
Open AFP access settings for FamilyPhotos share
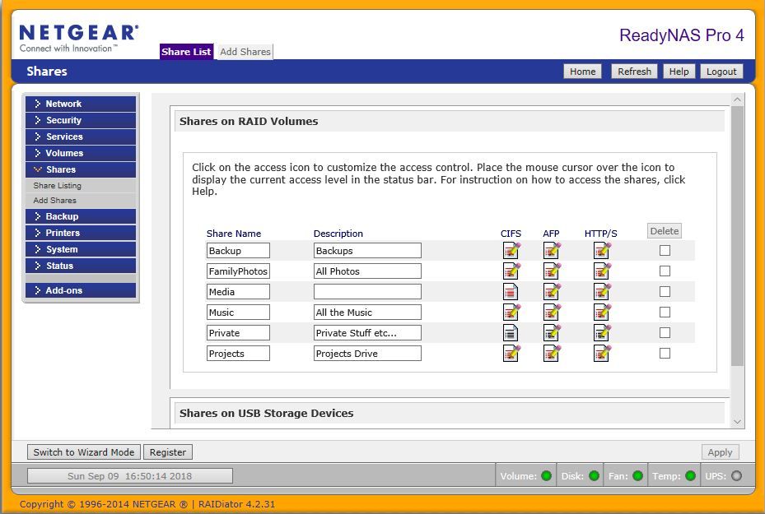click(552, 271)
